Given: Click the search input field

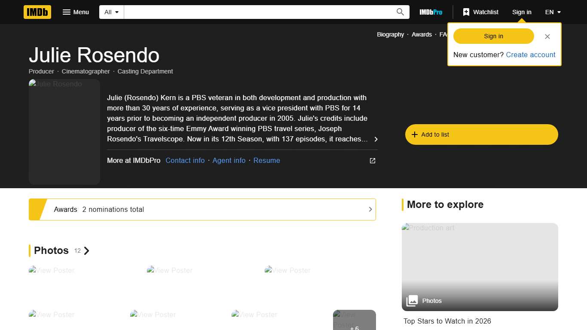Looking at the screenshot, I should 258,12.
